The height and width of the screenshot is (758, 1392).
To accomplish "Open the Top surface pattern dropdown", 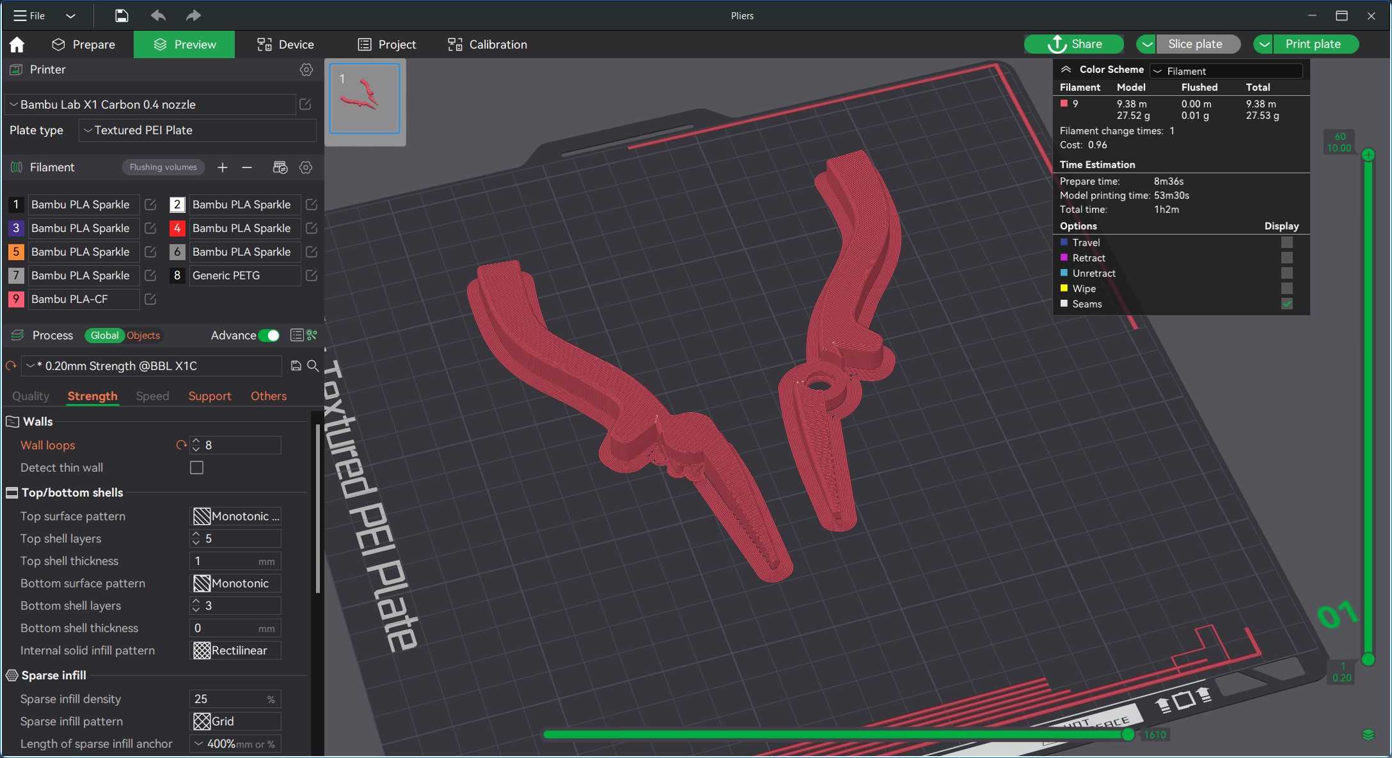I will 236,516.
